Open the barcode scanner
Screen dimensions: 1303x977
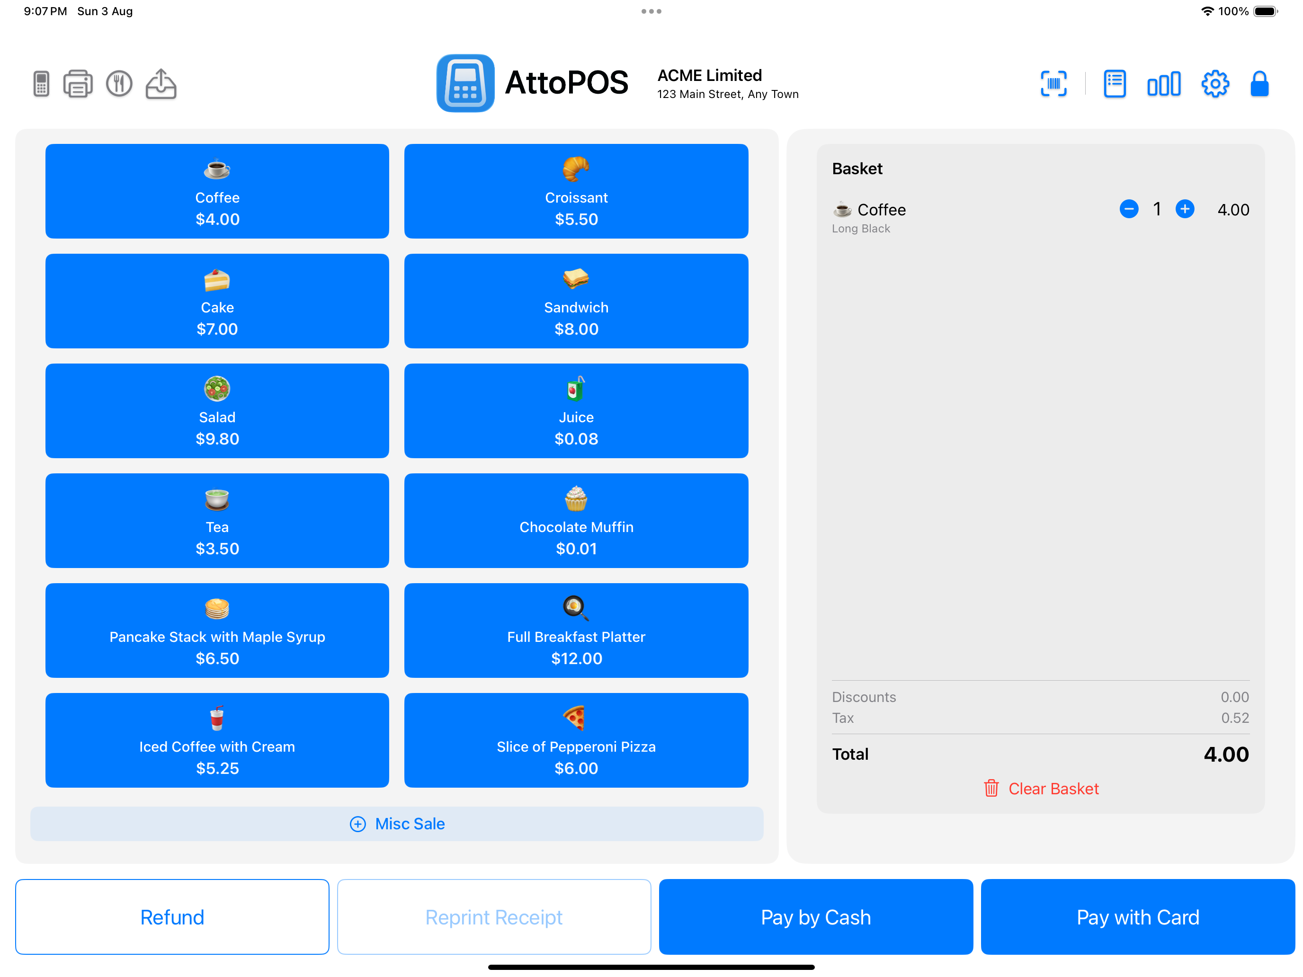[x=1054, y=84]
